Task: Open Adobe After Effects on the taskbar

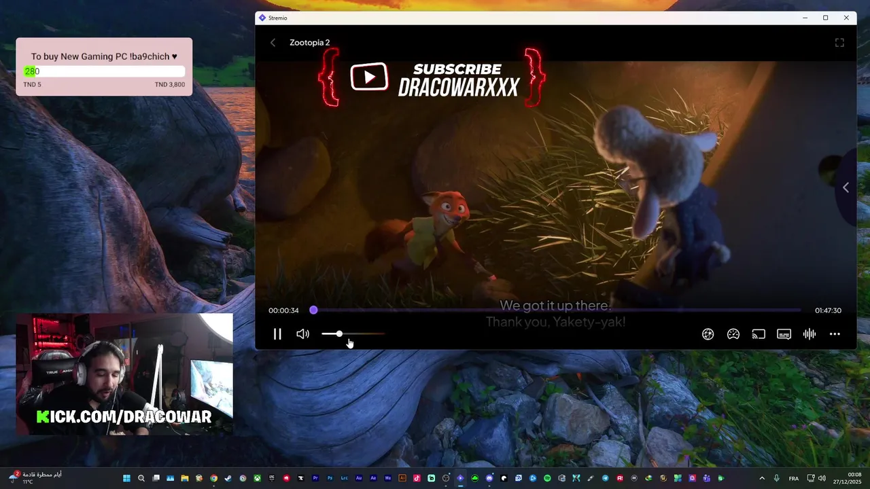Action: point(373,478)
